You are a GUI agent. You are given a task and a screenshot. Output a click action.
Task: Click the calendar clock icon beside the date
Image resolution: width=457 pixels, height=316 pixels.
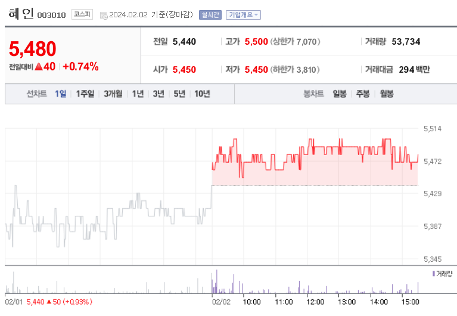pyautogui.click(x=104, y=16)
